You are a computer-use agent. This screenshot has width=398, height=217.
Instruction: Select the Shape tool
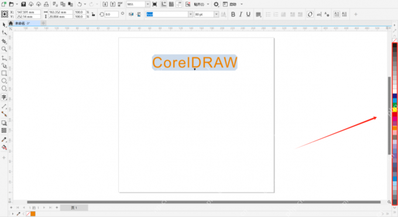[x=4, y=33]
